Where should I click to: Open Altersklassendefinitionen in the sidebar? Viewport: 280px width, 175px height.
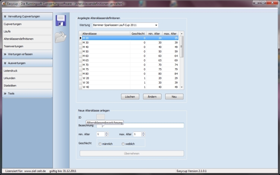[18, 39]
